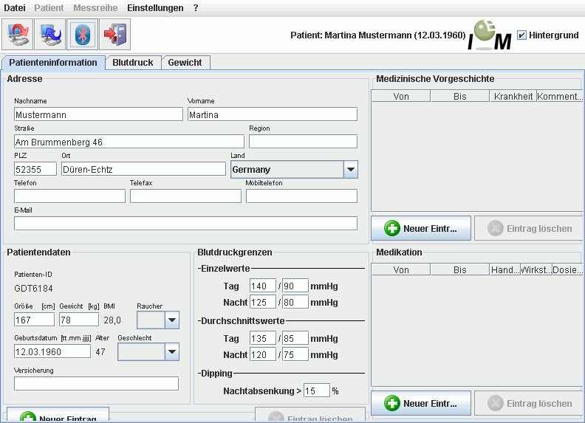Screen dimensions: 585x423
Task: Click the empty Telefax field
Action: point(186,196)
